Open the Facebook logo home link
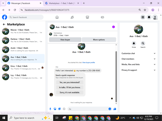This screenshot has width=162, height=121. click(5, 17)
